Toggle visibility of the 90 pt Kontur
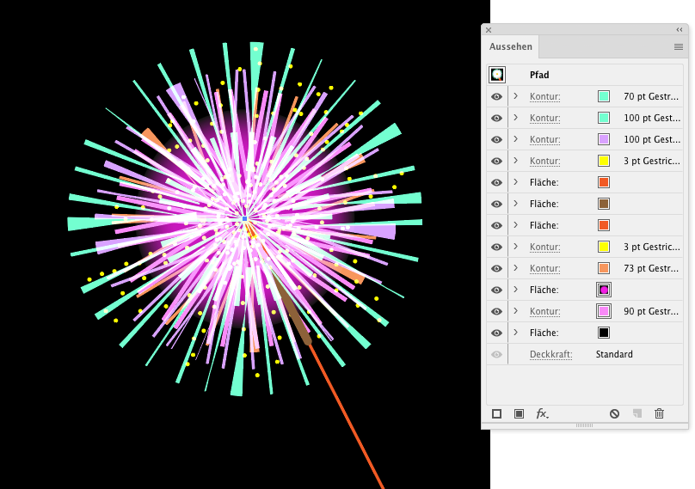 [x=497, y=311]
